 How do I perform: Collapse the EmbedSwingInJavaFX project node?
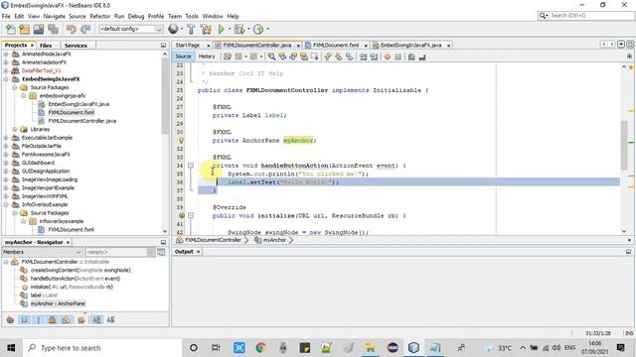point(6,79)
